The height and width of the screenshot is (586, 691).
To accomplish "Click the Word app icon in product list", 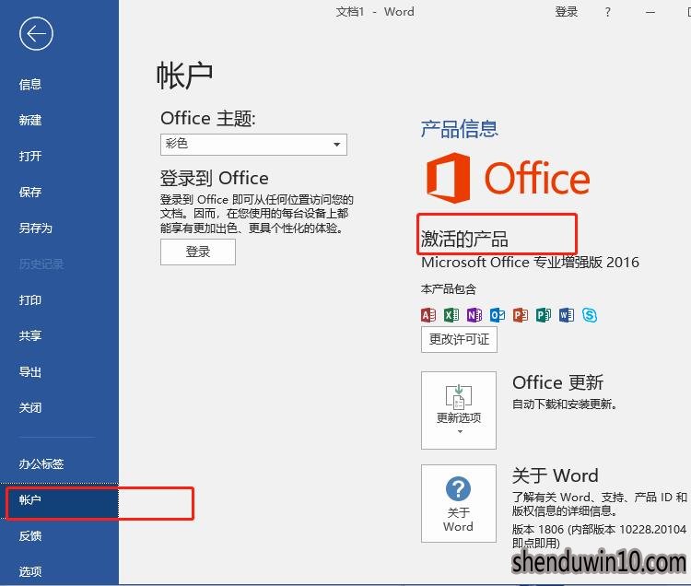I will pos(567,315).
